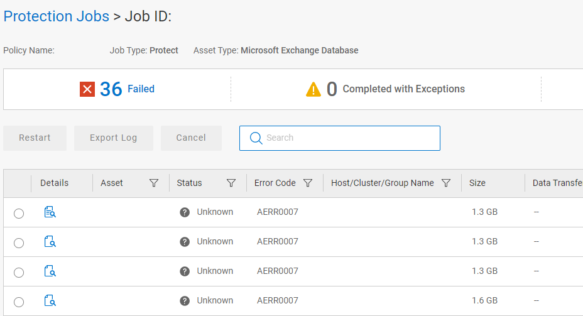Open the Asset column filter
Image resolution: width=583 pixels, height=316 pixels.
154,183
